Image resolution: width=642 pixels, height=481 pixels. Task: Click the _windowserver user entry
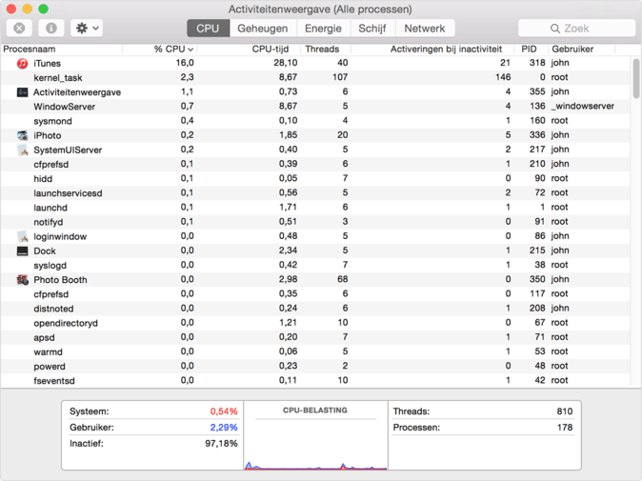pos(582,106)
